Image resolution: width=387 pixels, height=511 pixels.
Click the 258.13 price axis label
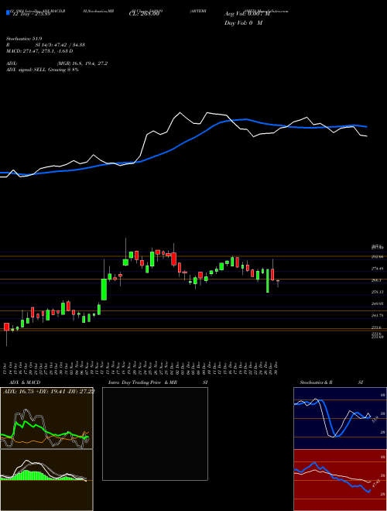click(x=378, y=292)
